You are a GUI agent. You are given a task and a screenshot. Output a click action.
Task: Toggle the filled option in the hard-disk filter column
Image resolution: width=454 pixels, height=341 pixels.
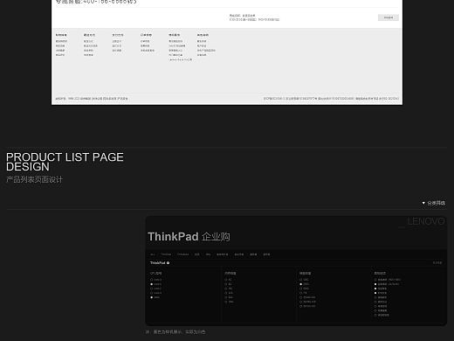(x=300, y=284)
